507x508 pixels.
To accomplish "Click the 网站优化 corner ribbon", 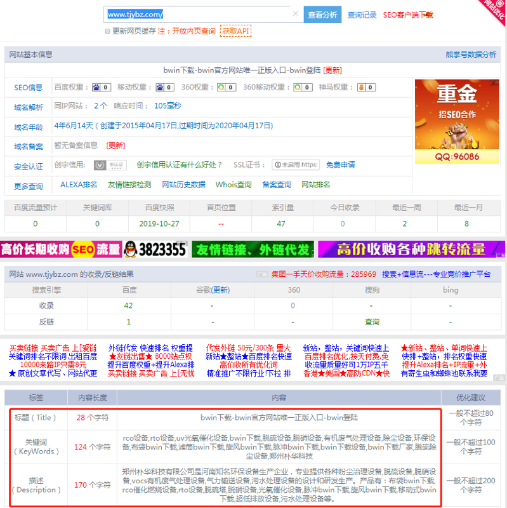I will click(x=494, y=11).
